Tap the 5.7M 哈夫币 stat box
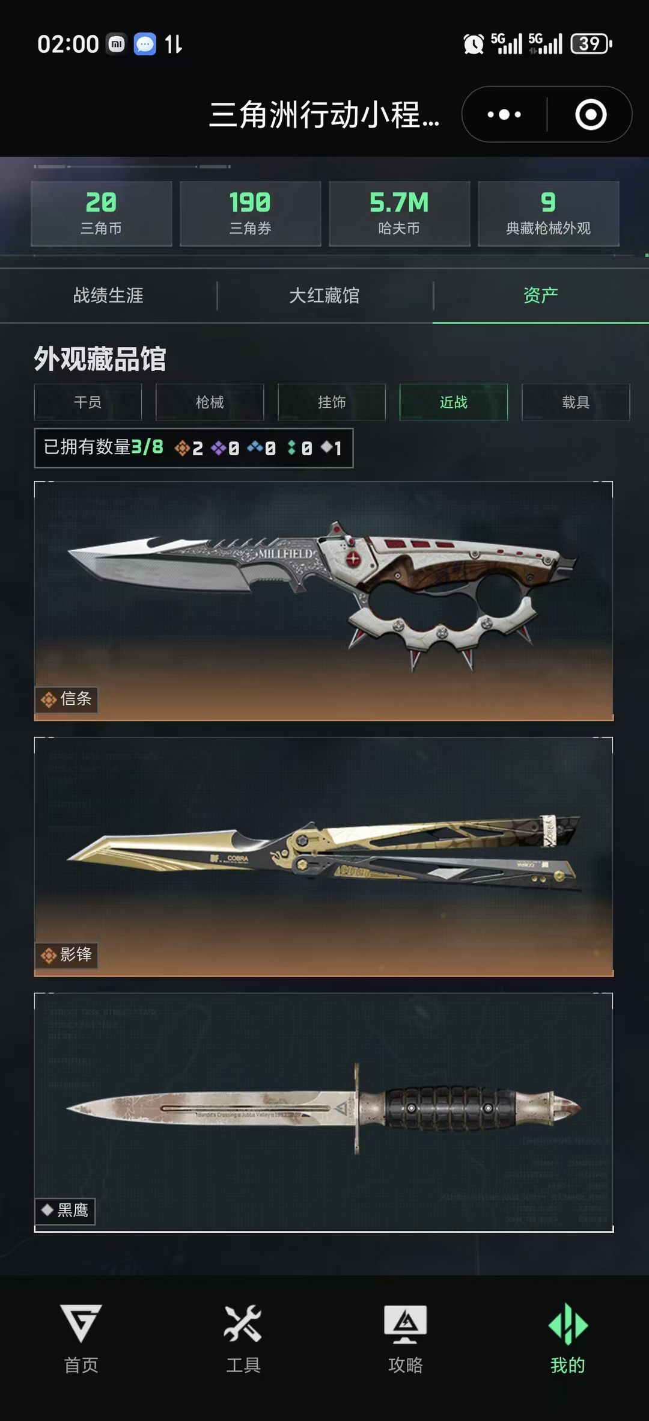The width and height of the screenshot is (649, 1421). point(400,213)
